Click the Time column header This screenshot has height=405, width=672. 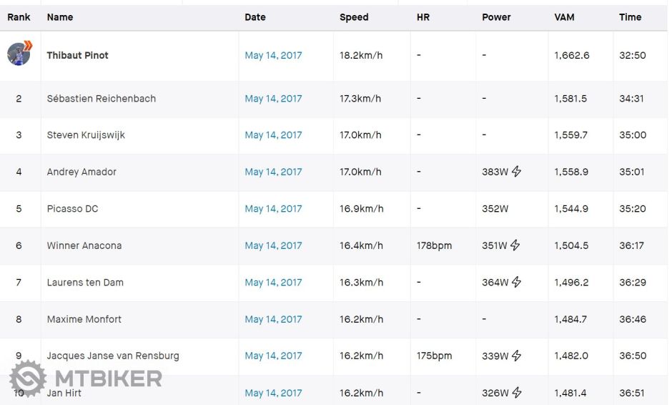coord(630,17)
